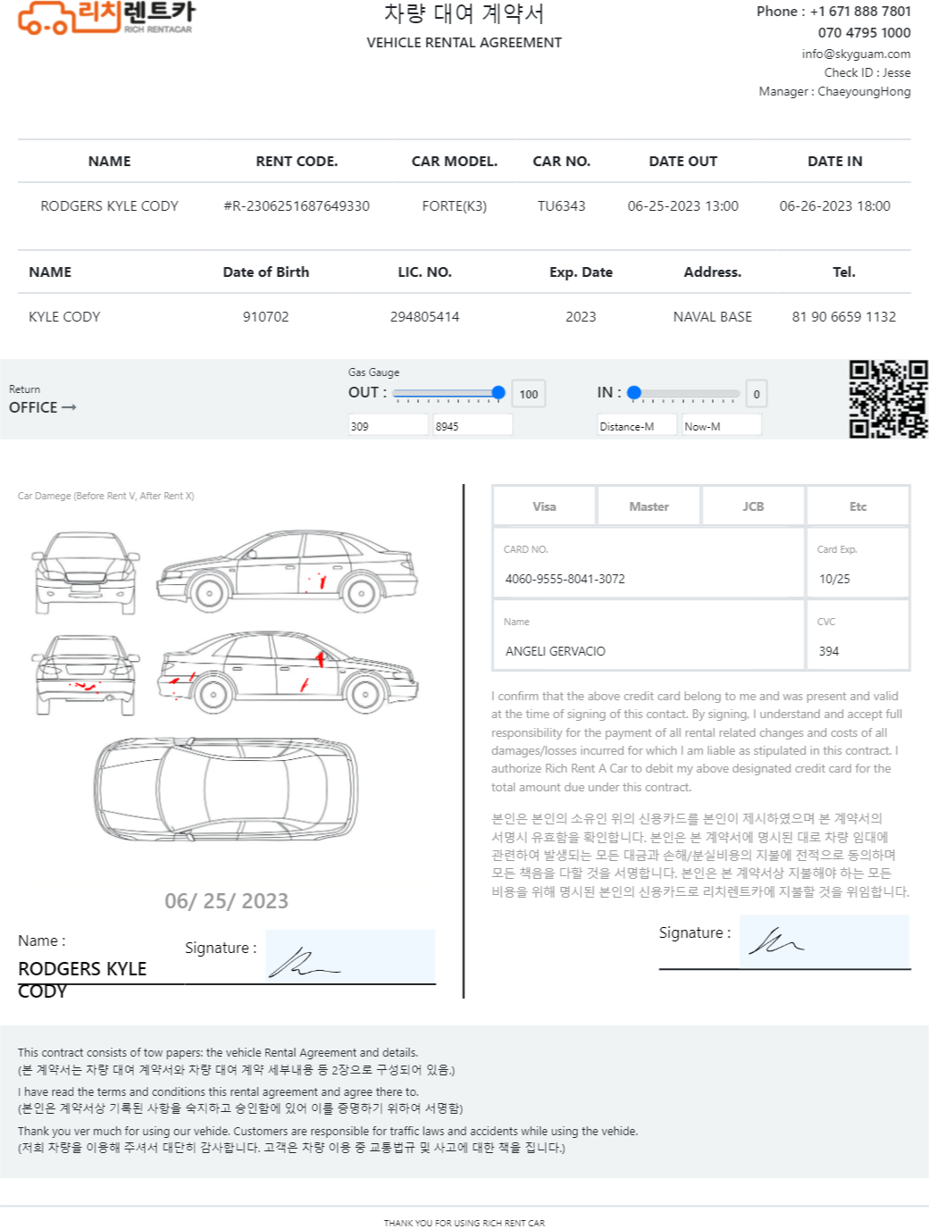The width and height of the screenshot is (929, 1229).
Task: Select the Master card type
Action: point(649,506)
